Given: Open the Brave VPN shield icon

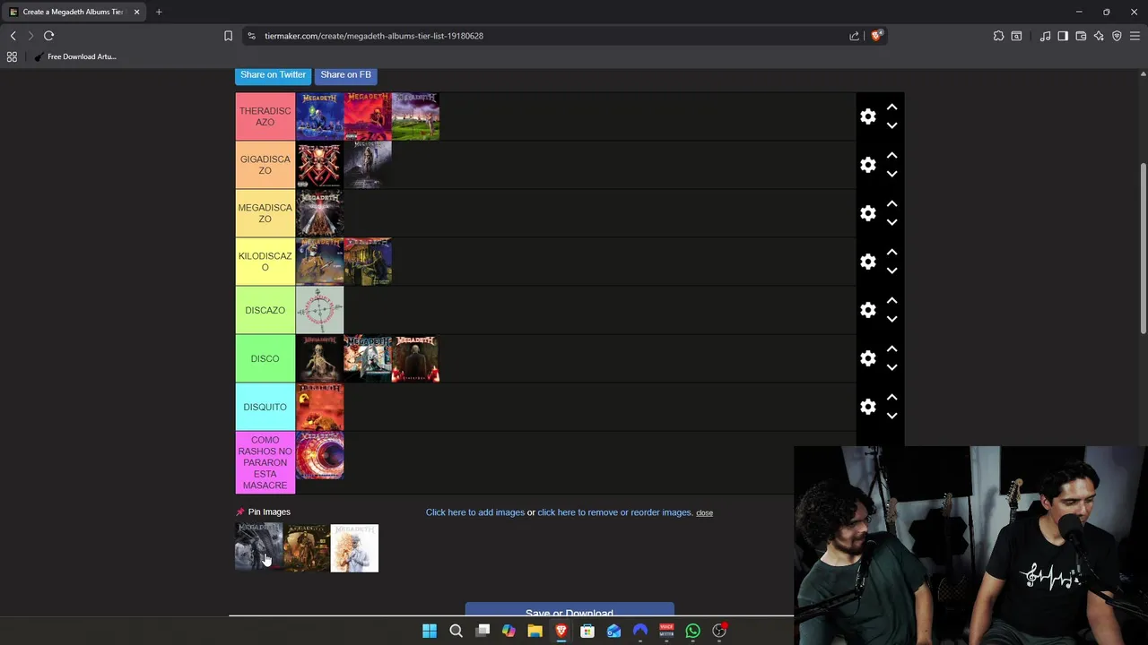Looking at the screenshot, I should click(x=1117, y=36).
